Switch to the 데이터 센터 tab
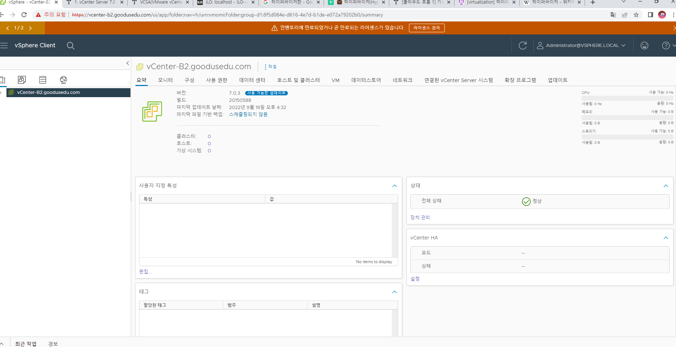 (x=252, y=80)
